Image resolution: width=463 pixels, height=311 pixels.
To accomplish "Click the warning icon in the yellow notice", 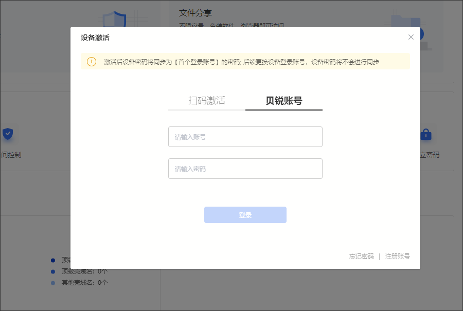I will tap(92, 62).
